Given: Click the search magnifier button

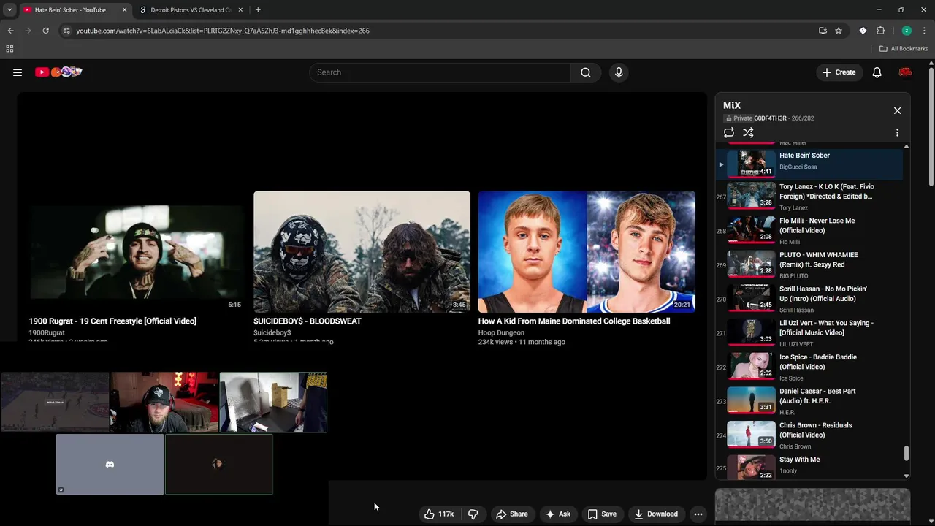Looking at the screenshot, I should point(586,72).
